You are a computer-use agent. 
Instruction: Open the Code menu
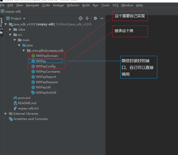coord(46,5)
